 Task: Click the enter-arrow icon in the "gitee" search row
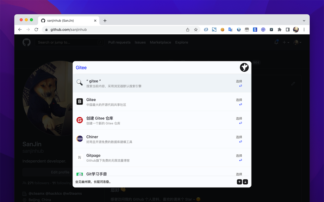pos(240,86)
